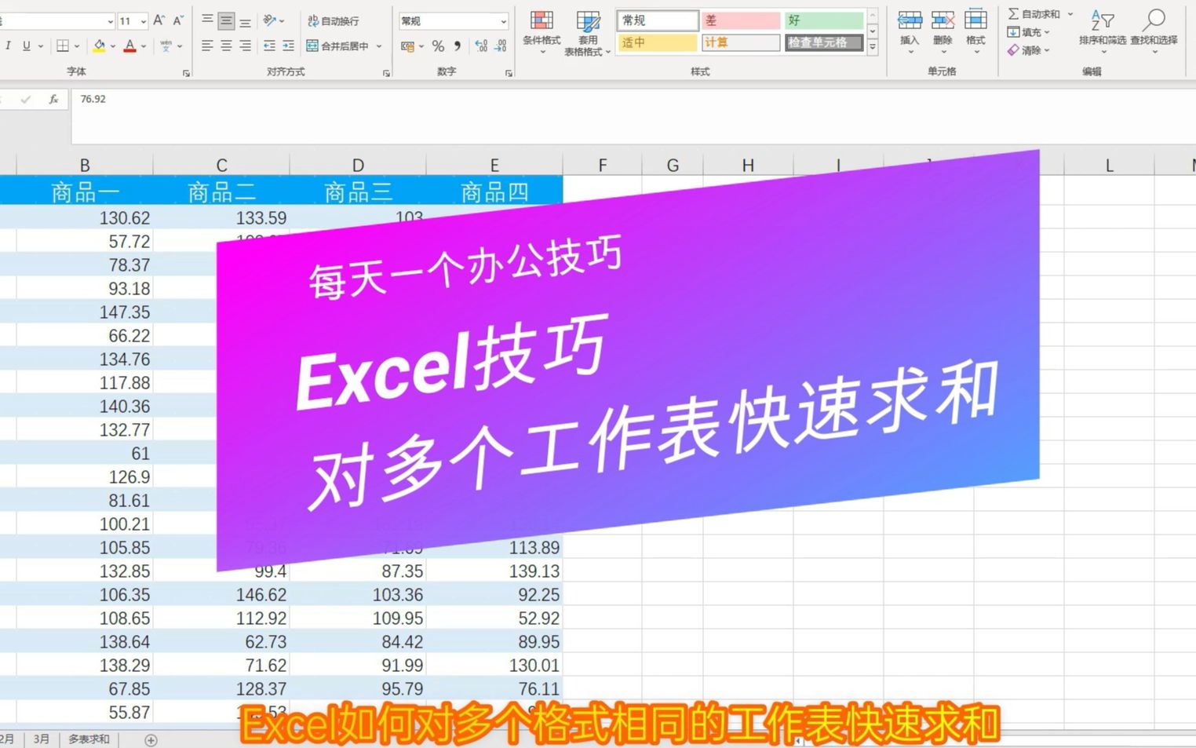This screenshot has height=748, width=1196.
Task: Apply the 常规 cell style
Action: (x=658, y=20)
